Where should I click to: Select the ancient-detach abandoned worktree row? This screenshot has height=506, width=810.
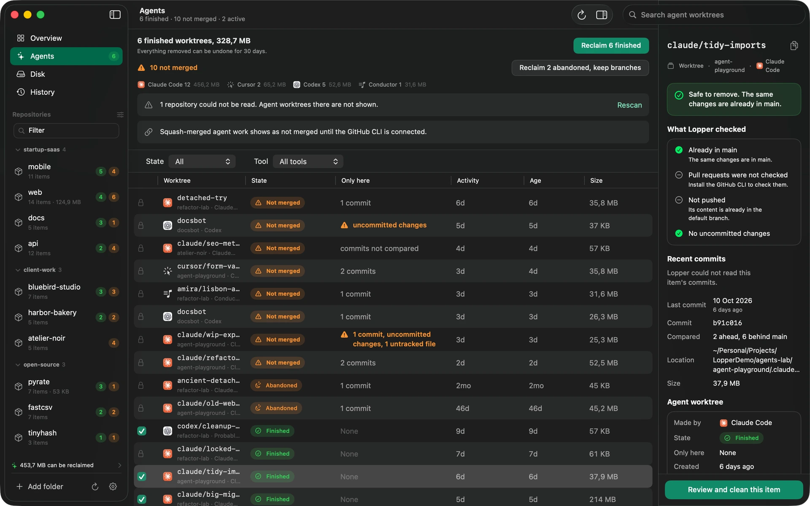[x=393, y=385]
